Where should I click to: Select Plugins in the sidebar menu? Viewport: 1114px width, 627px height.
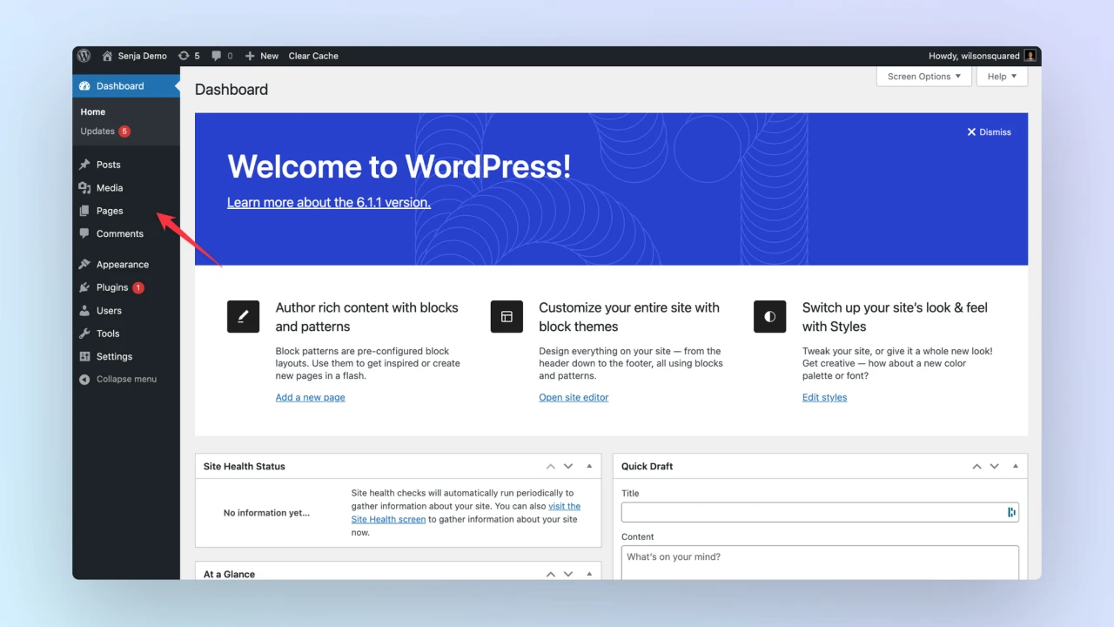(112, 287)
